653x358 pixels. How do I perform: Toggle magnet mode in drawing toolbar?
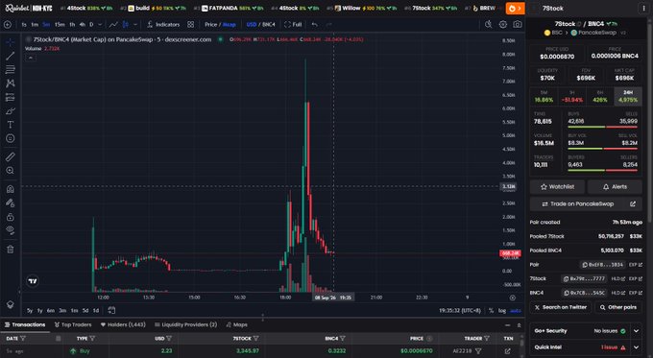(x=10, y=189)
